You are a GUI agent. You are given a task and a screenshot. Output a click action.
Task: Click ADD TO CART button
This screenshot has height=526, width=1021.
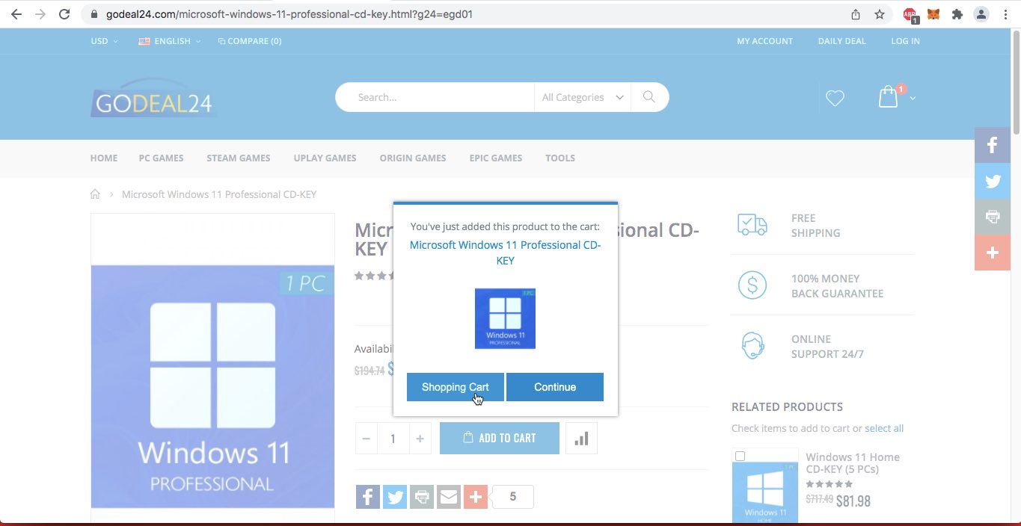tap(500, 439)
